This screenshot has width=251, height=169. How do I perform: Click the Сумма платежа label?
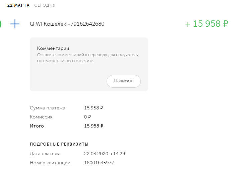pos(47,108)
